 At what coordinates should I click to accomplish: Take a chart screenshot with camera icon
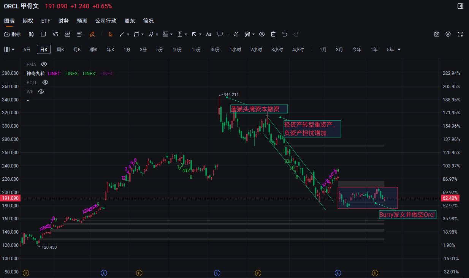(x=437, y=34)
